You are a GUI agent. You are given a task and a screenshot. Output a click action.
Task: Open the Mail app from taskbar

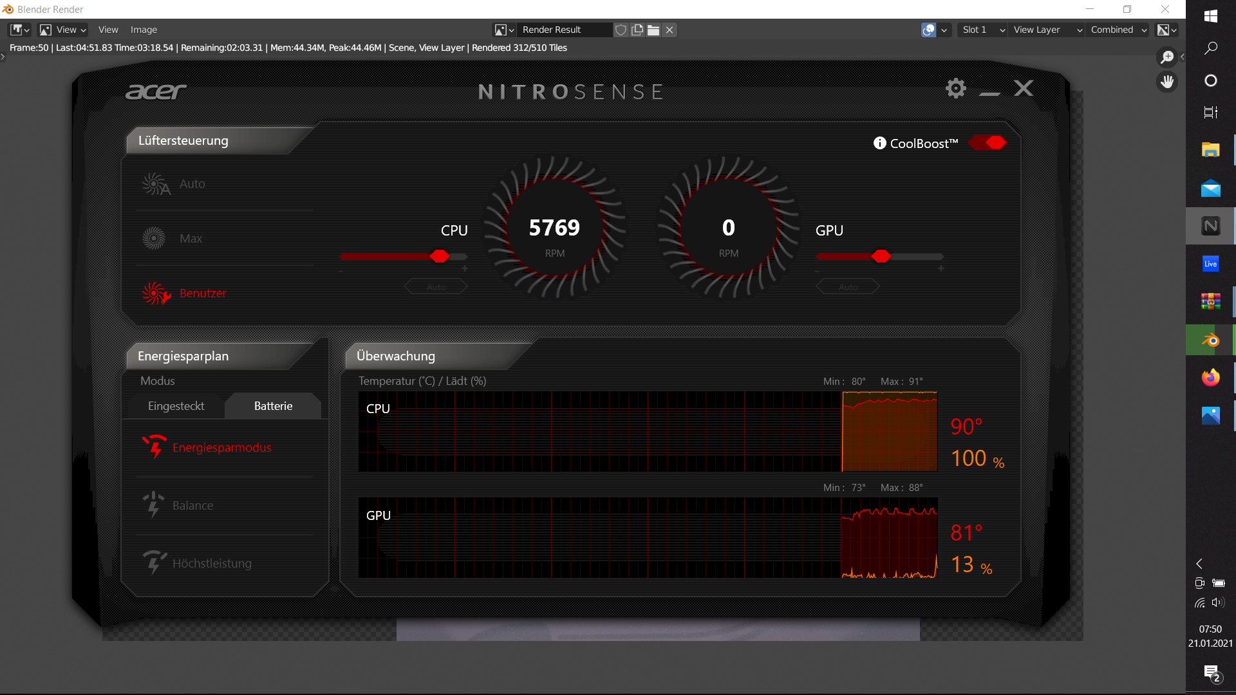1210,188
